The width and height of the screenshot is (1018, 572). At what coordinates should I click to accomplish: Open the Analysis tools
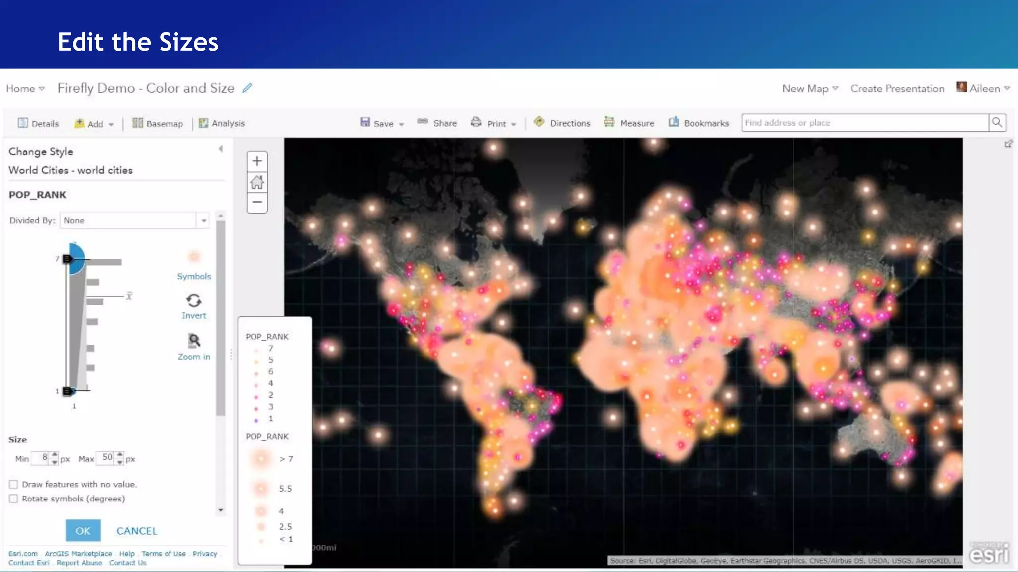click(222, 123)
